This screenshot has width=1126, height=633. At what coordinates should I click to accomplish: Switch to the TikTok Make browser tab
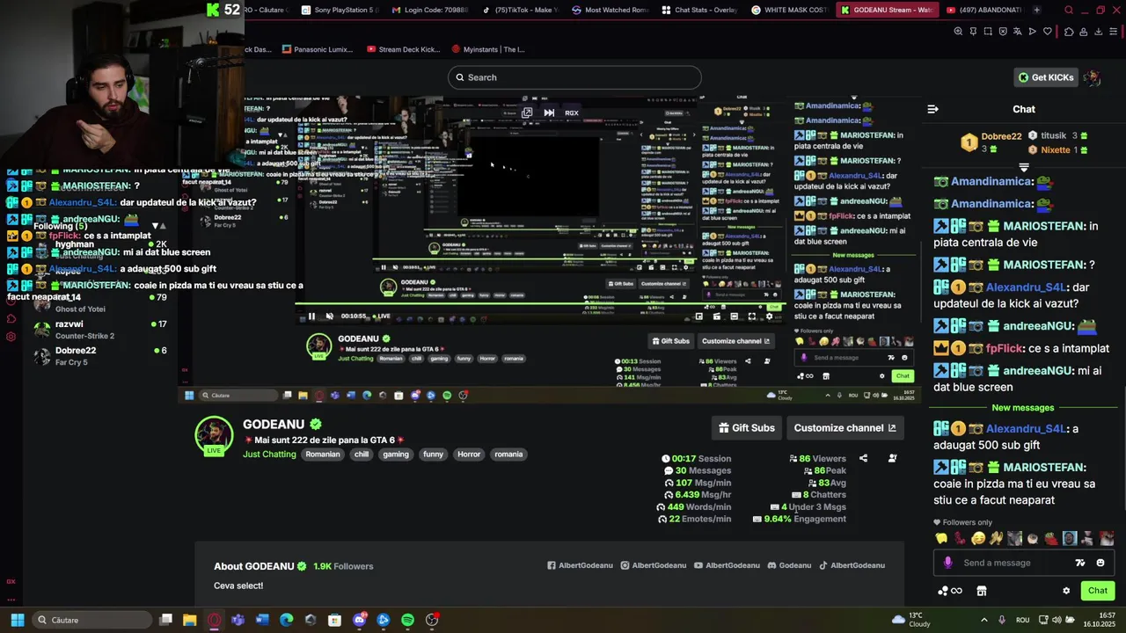(x=519, y=10)
